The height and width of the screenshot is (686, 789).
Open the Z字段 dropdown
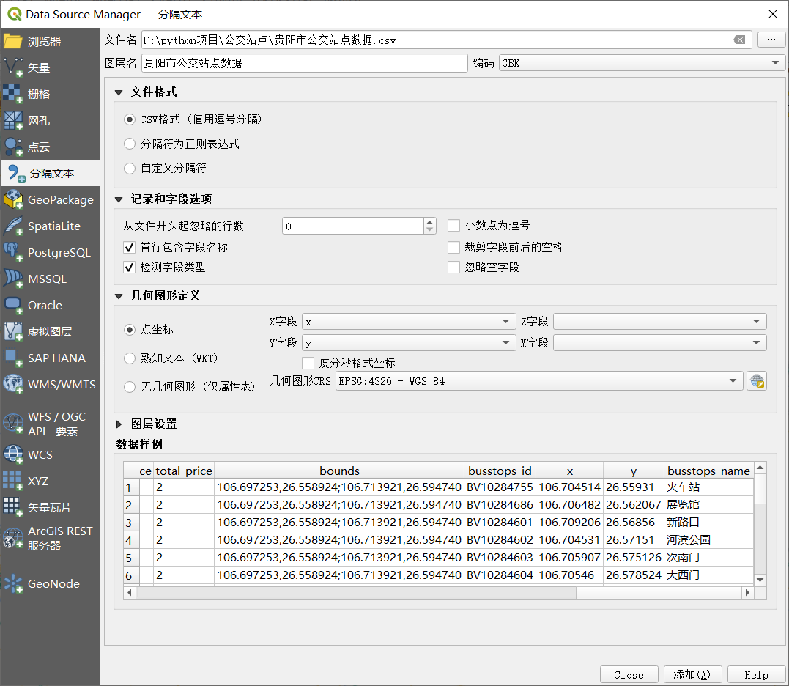pyautogui.click(x=659, y=322)
